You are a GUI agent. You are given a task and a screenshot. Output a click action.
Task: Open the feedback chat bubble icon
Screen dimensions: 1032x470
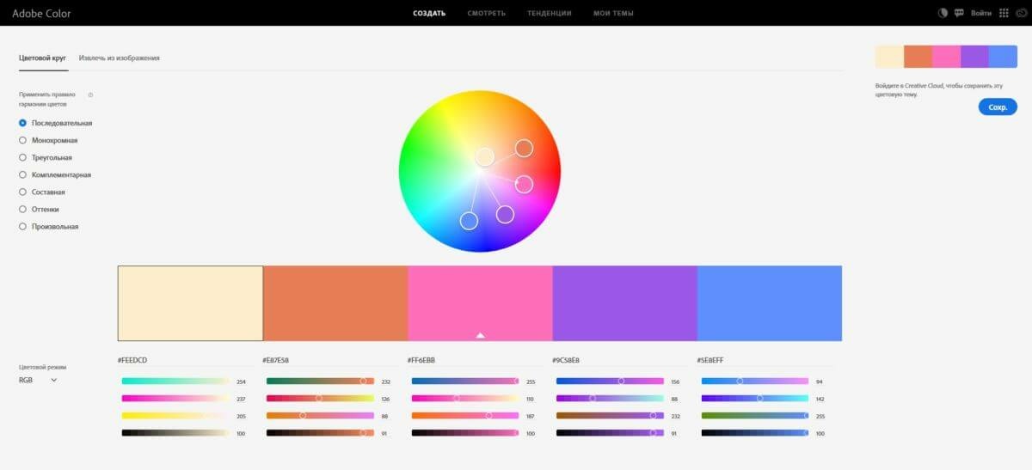tap(959, 13)
